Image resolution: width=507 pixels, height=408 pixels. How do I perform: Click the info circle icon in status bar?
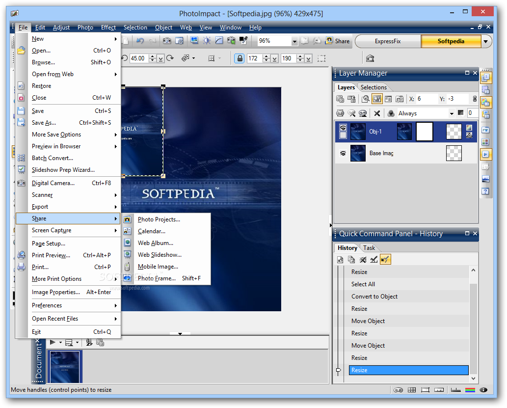tap(483, 390)
